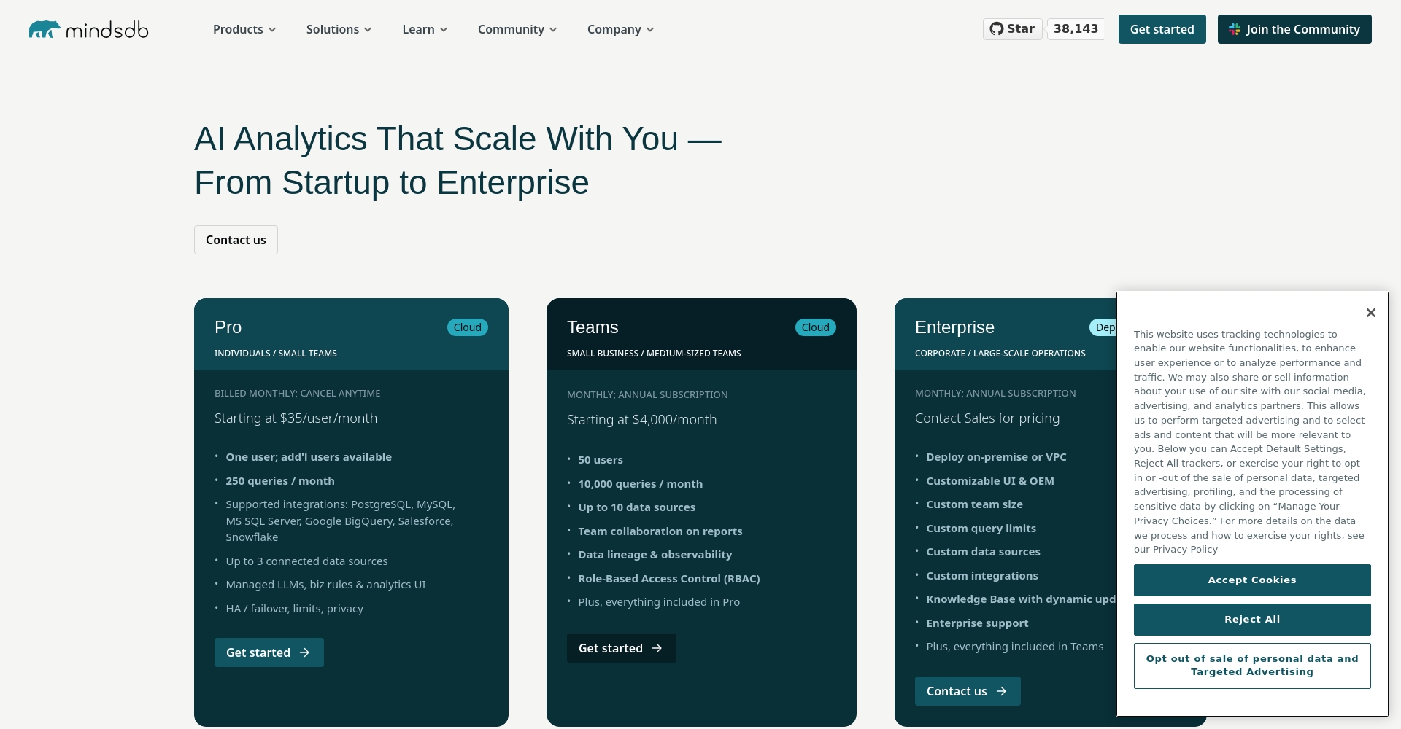Image resolution: width=1401 pixels, height=729 pixels.
Task: Click the arrow in Pro Get started
Action: pos(305,652)
